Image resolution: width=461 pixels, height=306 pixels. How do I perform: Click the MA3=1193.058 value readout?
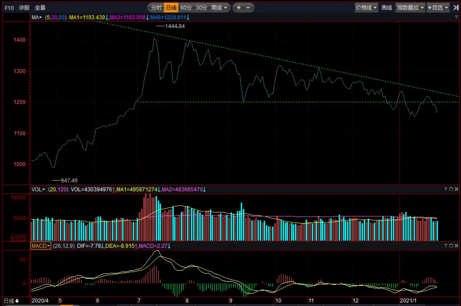coord(129,17)
